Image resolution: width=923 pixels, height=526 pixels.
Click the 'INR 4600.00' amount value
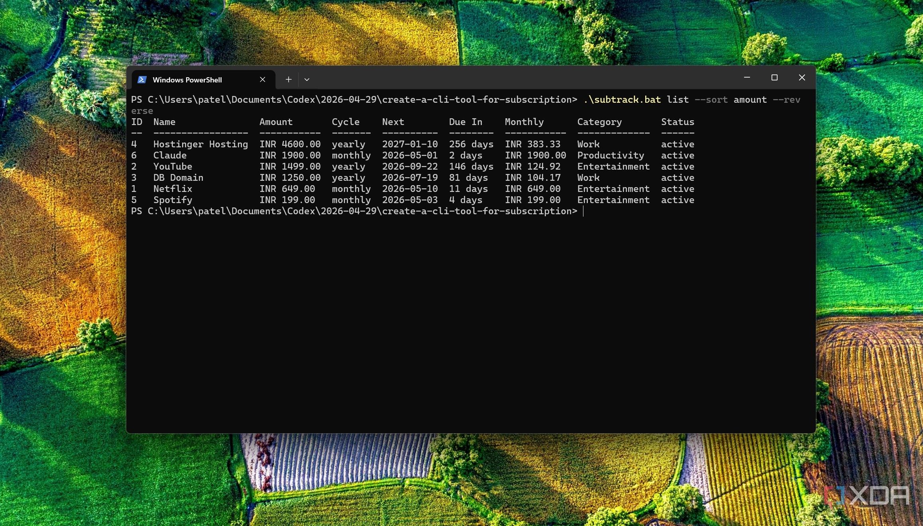point(290,144)
